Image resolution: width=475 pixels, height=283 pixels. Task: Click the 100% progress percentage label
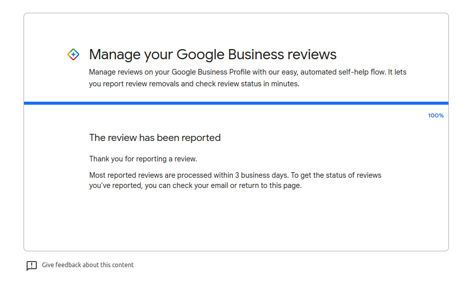point(436,115)
